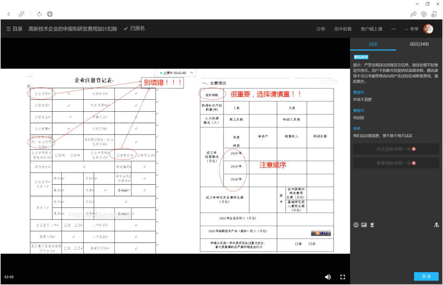
Task: Go back using the left arrow icon
Action: click(9, 14)
